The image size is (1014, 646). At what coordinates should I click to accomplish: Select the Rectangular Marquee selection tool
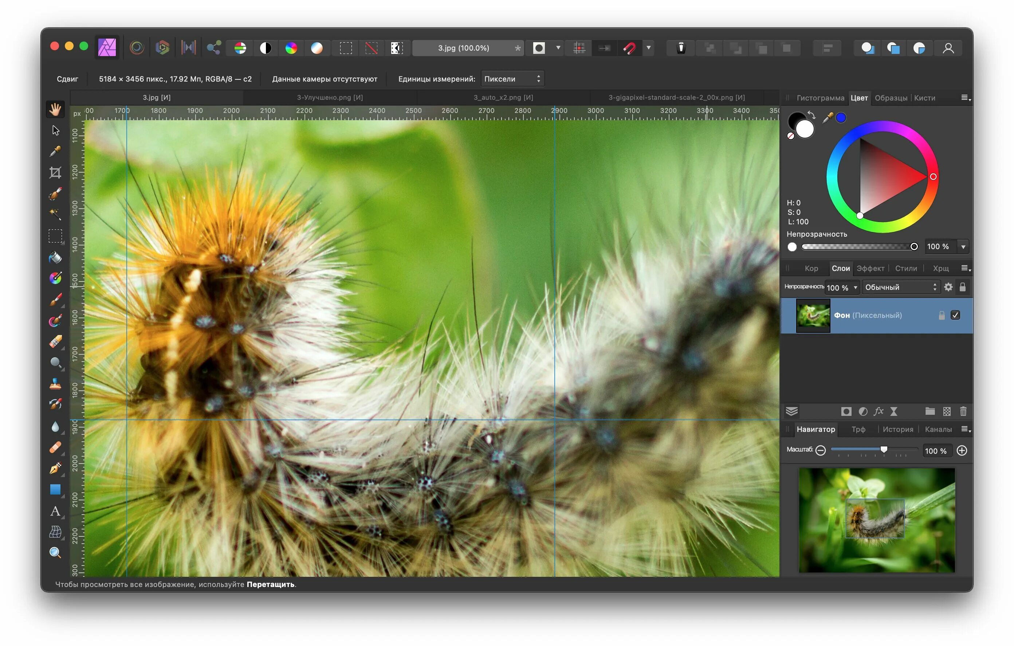coord(55,236)
